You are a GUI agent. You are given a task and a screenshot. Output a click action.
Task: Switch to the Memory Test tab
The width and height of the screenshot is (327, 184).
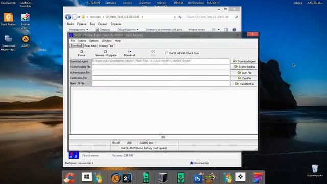pyautogui.click(x=106, y=45)
